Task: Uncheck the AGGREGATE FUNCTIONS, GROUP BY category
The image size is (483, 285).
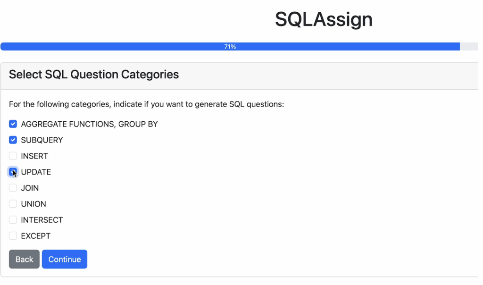Action: [13, 124]
